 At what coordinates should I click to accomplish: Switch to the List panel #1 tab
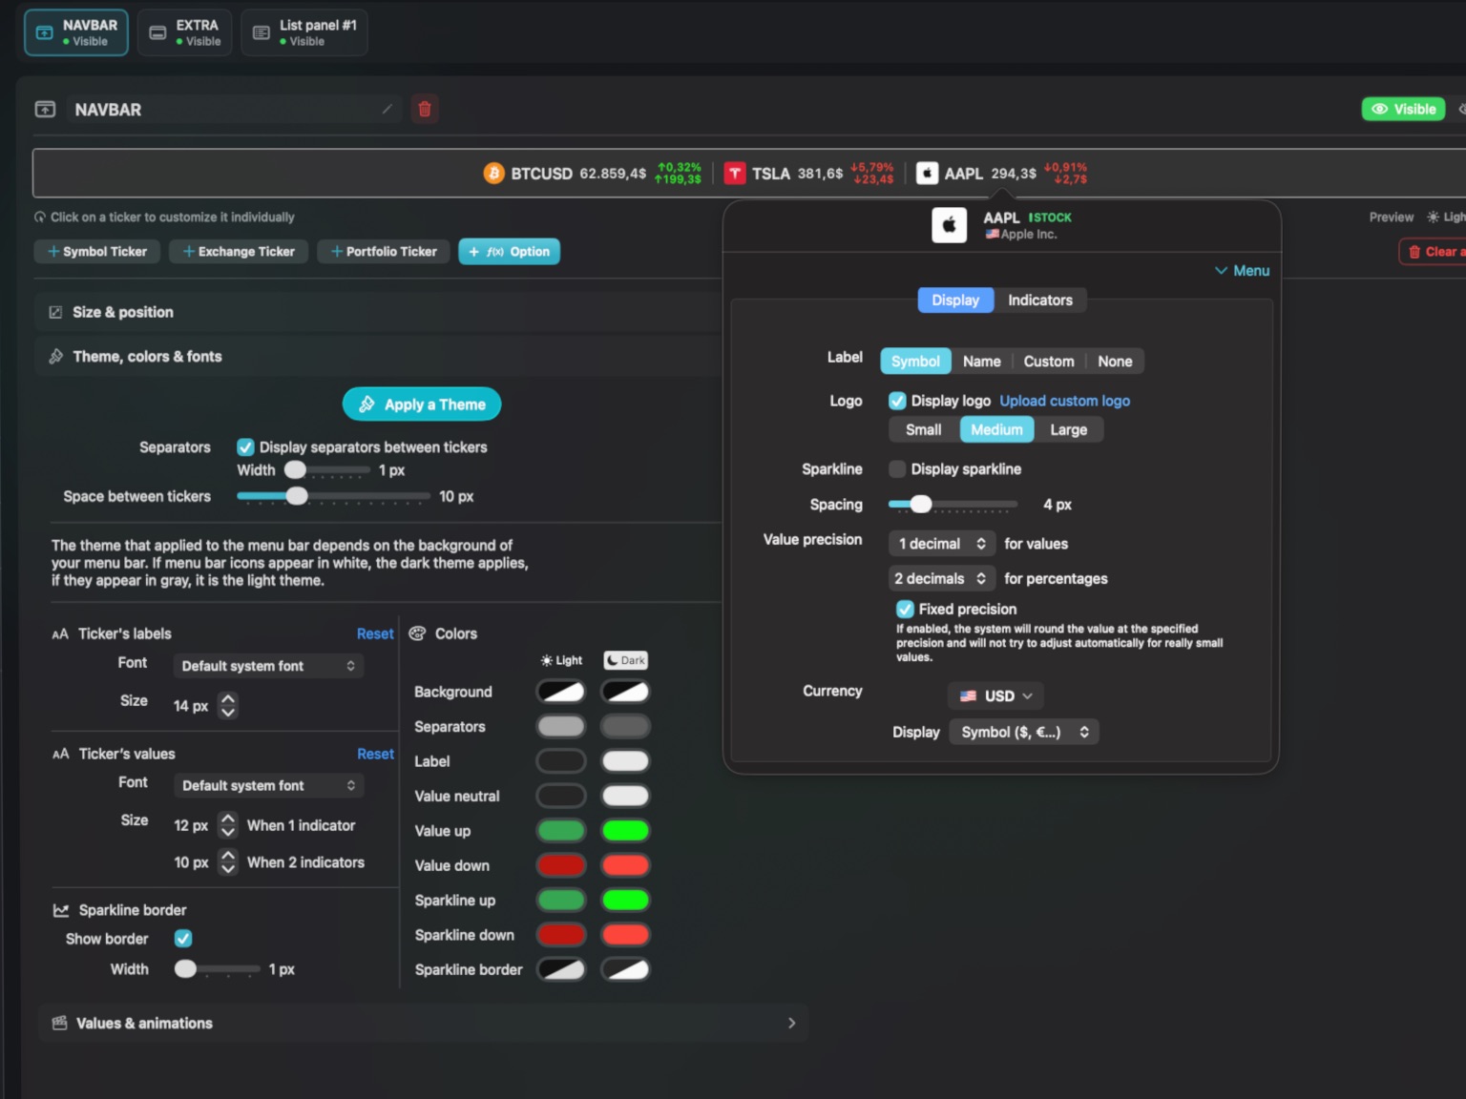[x=304, y=32]
